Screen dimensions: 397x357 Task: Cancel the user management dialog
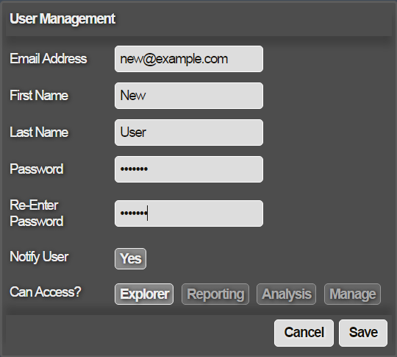pyautogui.click(x=304, y=333)
